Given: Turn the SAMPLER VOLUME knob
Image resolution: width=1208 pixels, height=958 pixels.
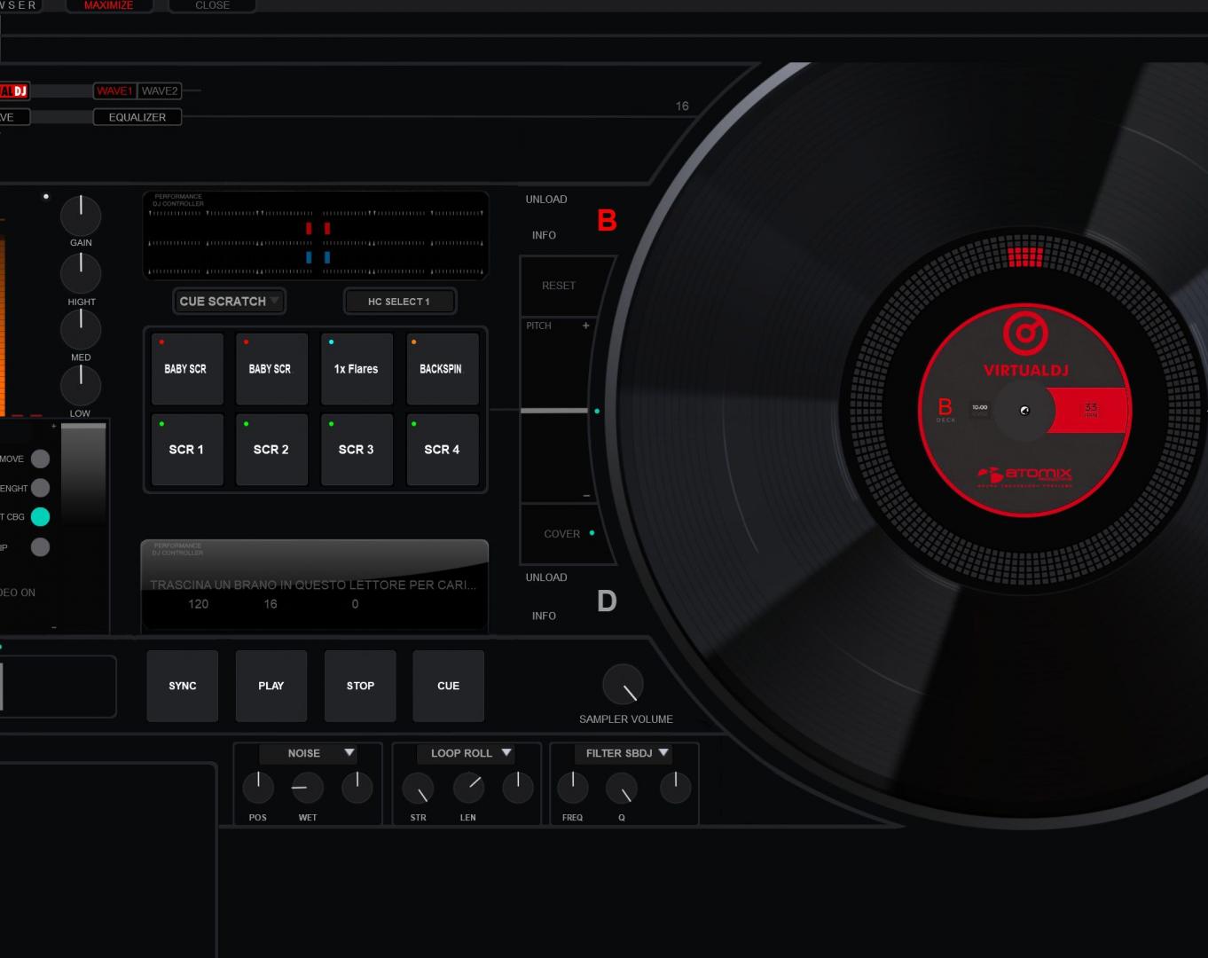Looking at the screenshot, I should click(x=624, y=684).
